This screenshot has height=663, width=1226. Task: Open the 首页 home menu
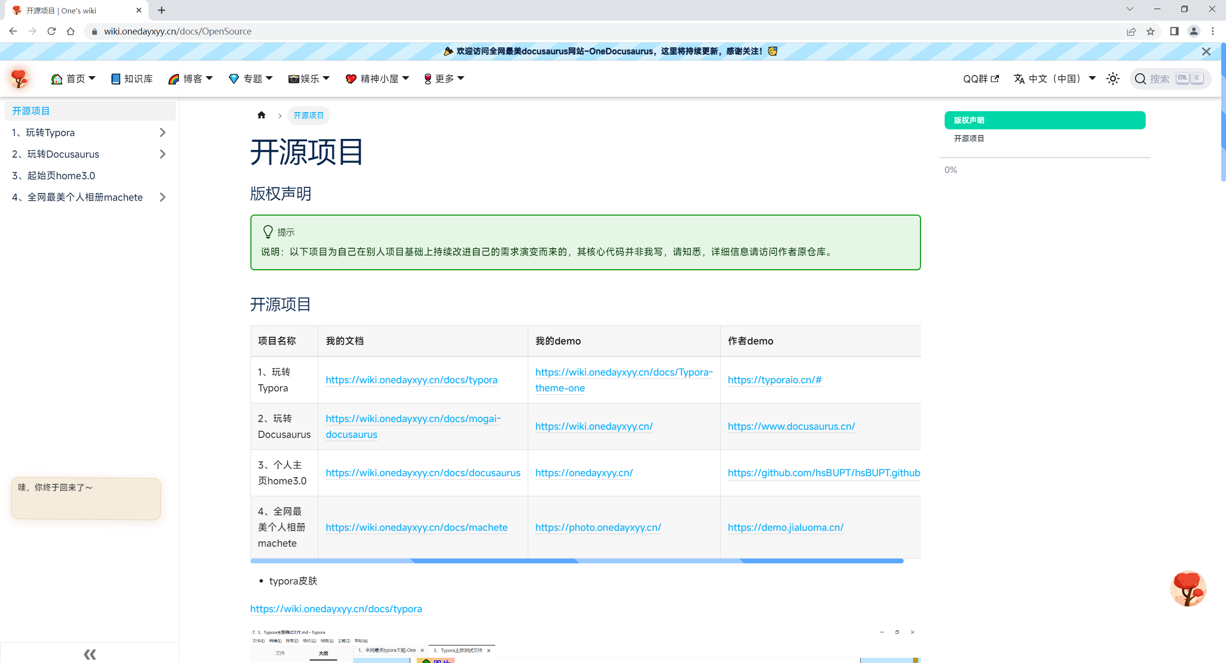pos(73,79)
